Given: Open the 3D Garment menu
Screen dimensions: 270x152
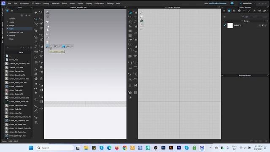Looking at the screenshot, I should point(24,3).
